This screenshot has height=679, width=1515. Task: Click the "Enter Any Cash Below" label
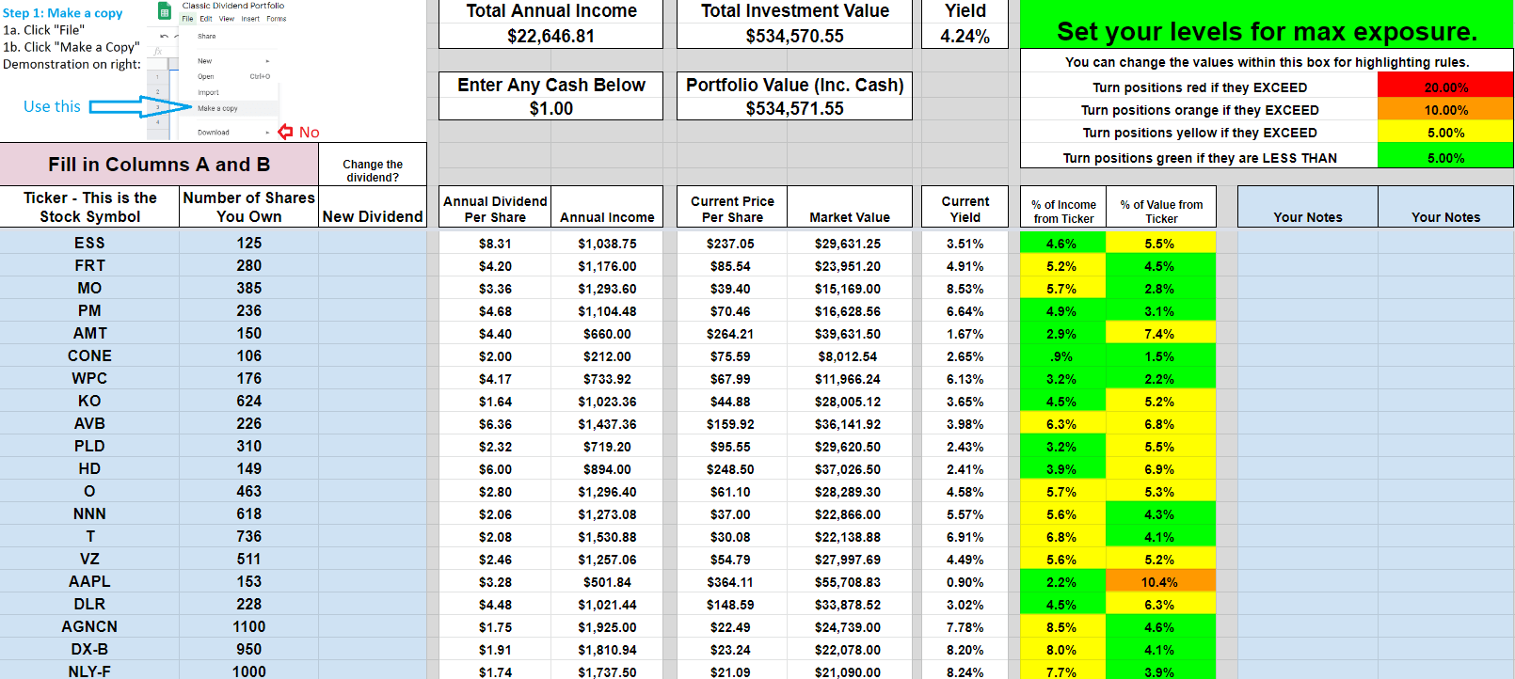[550, 85]
